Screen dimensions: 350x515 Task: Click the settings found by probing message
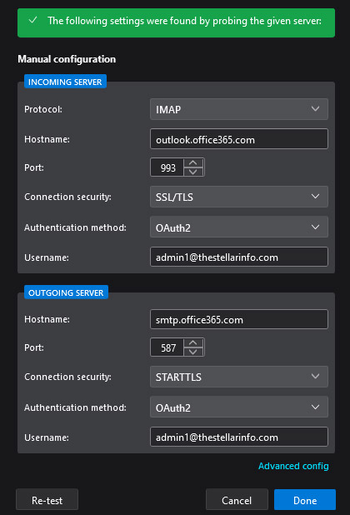[x=184, y=21]
